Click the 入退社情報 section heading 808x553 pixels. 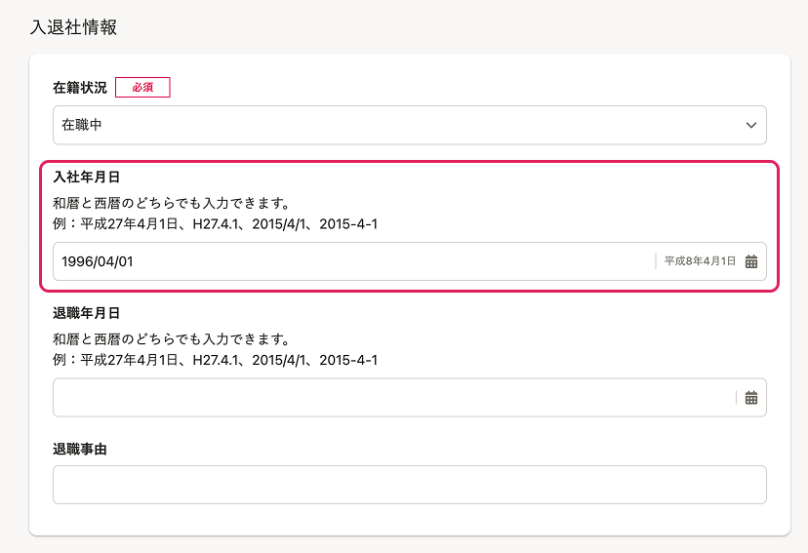coord(74,26)
